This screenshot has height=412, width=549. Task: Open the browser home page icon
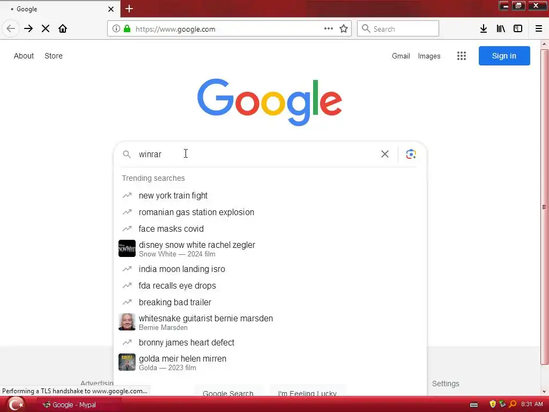point(63,29)
